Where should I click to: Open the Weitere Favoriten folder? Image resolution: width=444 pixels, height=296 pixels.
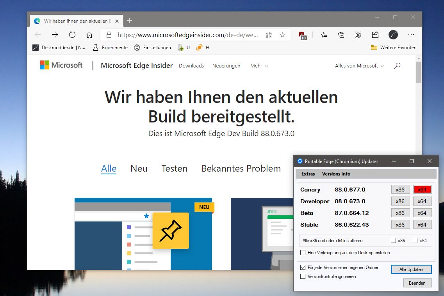(x=394, y=48)
